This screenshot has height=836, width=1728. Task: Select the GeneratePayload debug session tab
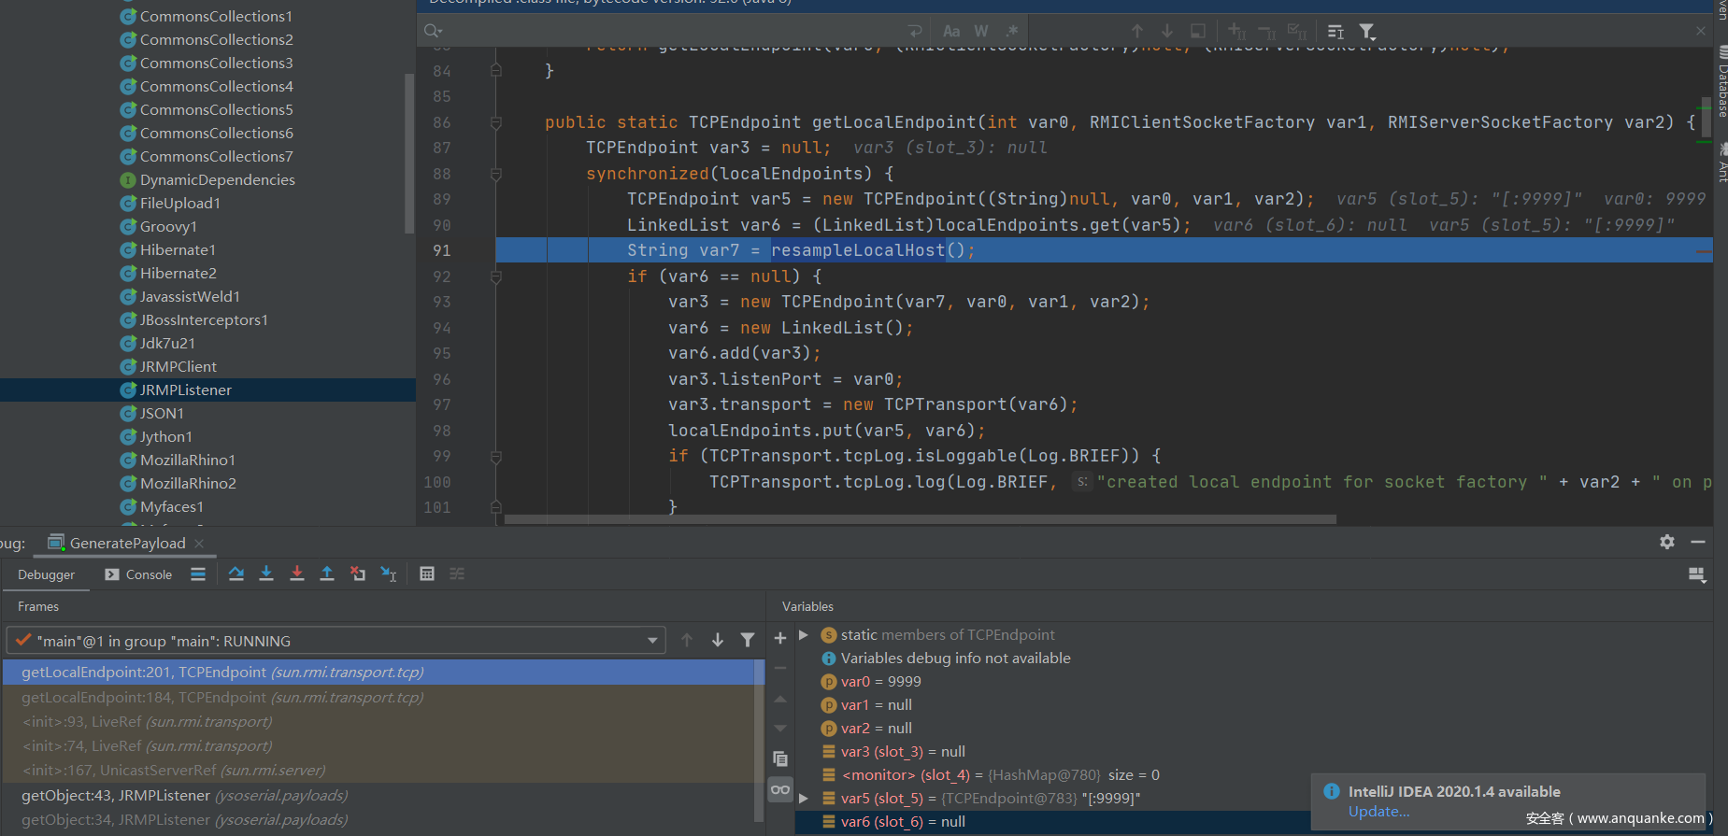click(127, 543)
